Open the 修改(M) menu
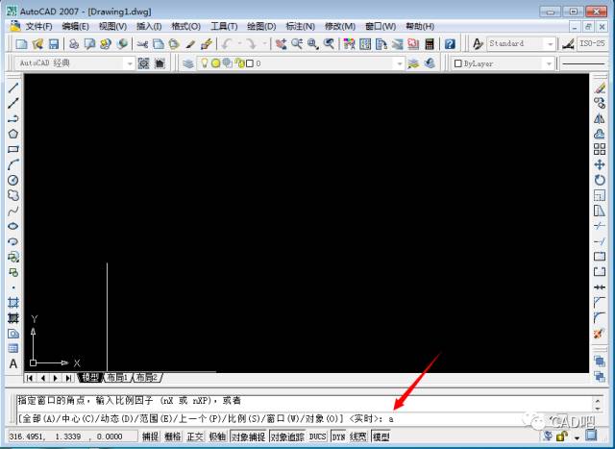 tap(340, 26)
